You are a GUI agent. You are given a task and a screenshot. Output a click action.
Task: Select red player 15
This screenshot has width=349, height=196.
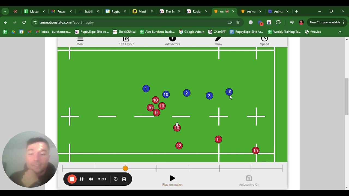coord(255,151)
